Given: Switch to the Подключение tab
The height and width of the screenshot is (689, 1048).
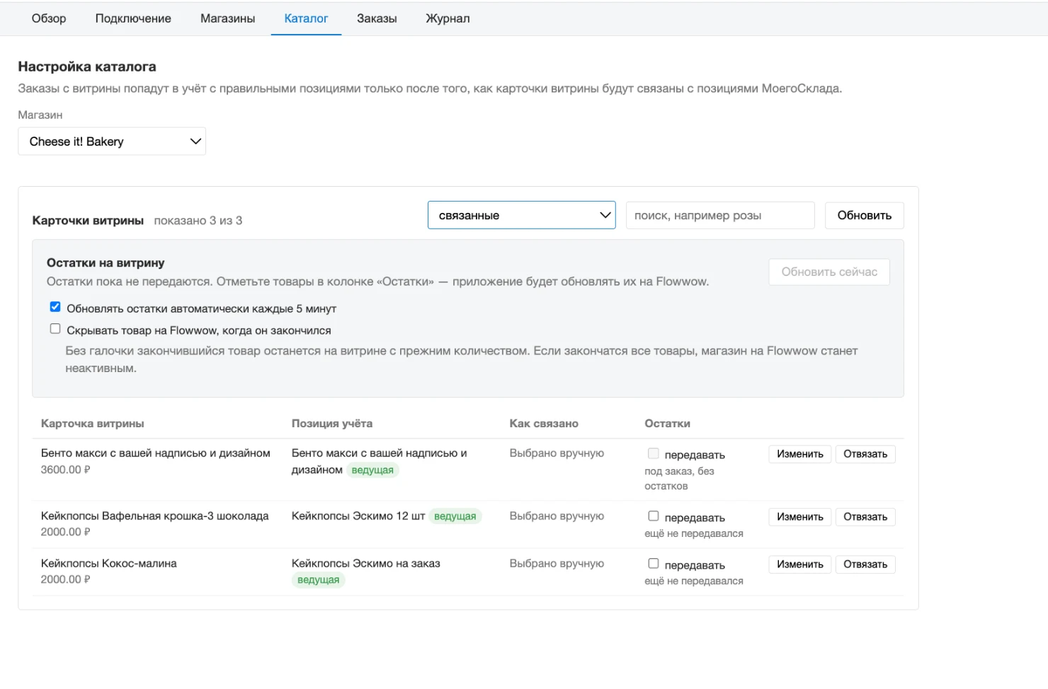Looking at the screenshot, I should pos(133,18).
